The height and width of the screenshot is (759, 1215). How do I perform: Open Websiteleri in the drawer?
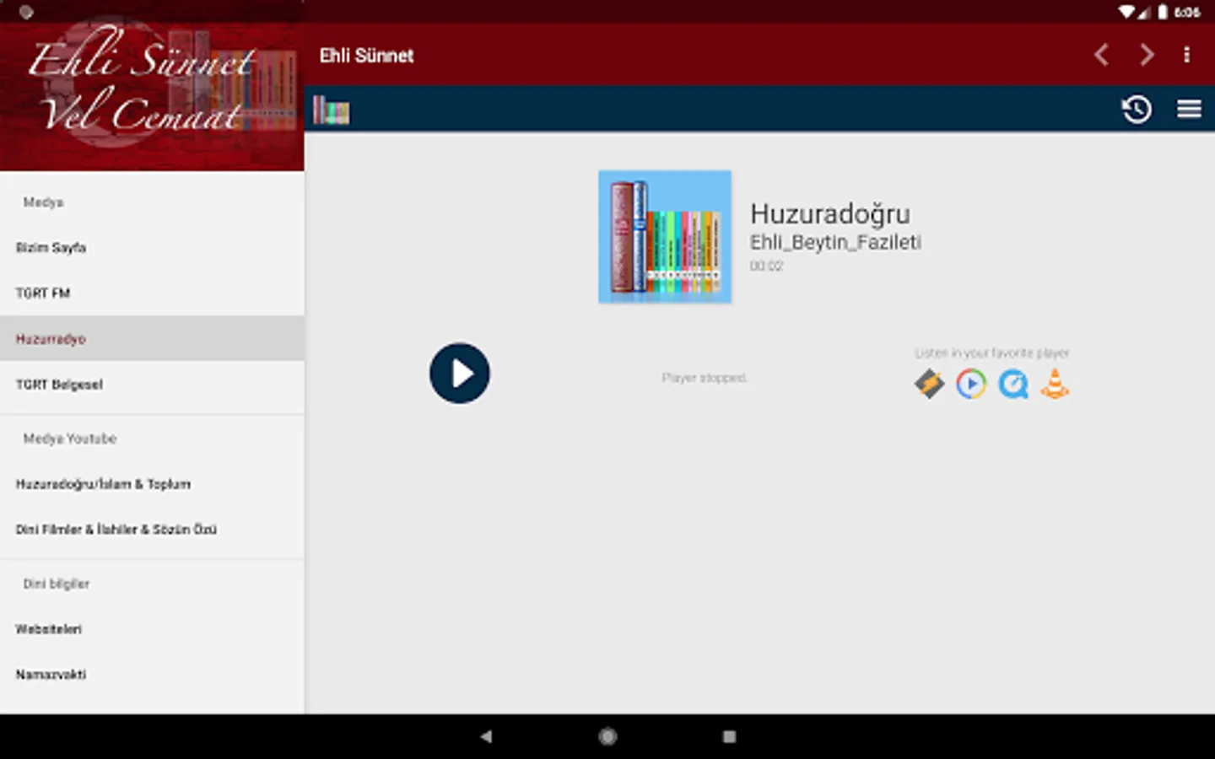152,628
